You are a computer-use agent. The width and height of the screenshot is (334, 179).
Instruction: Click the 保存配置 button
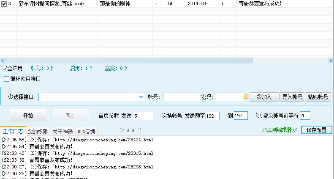[316, 130]
